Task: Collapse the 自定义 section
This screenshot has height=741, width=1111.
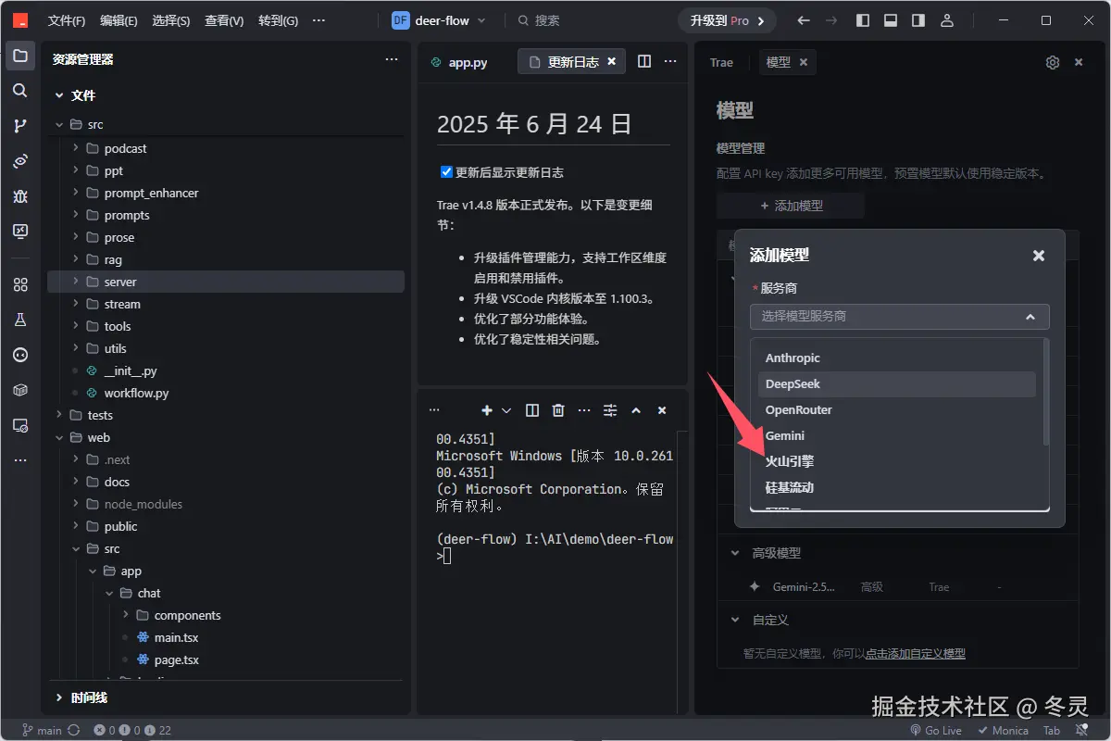Action: (735, 620)
